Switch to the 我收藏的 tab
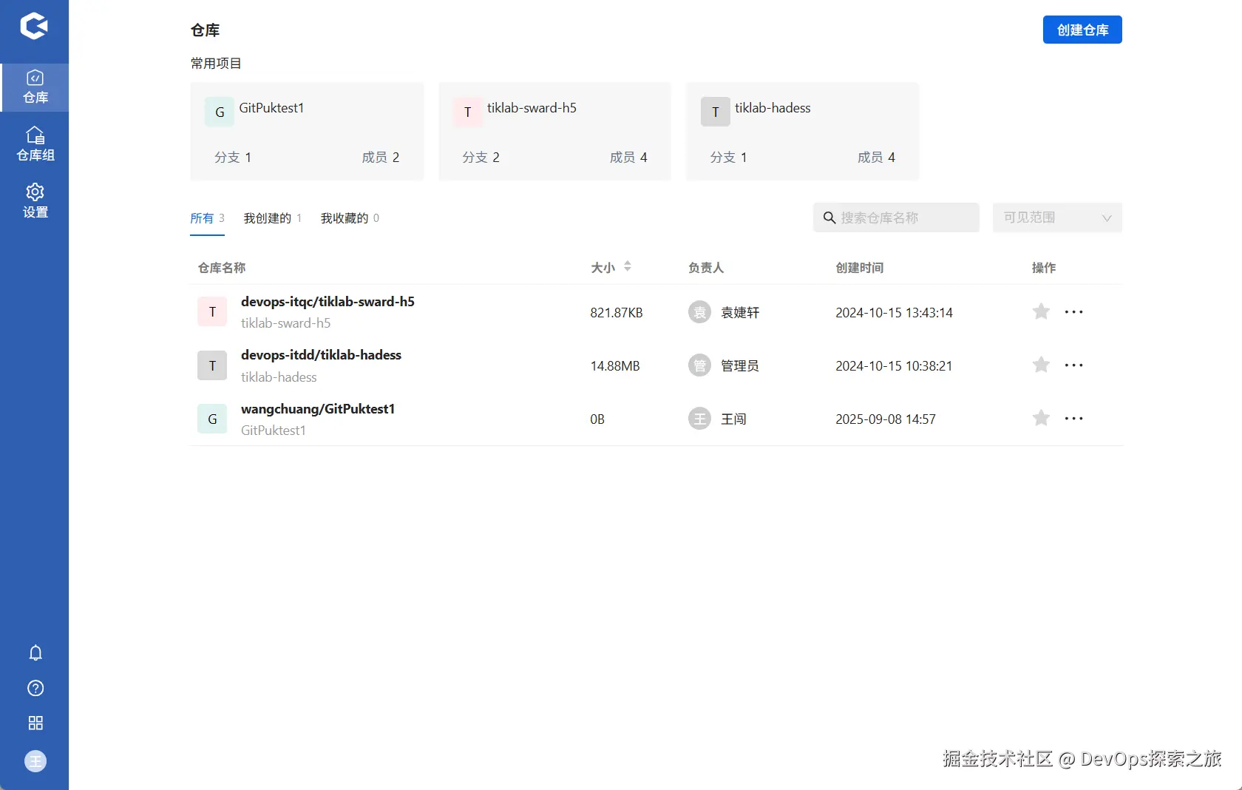 pyautogui.click(x=350, y=218)
